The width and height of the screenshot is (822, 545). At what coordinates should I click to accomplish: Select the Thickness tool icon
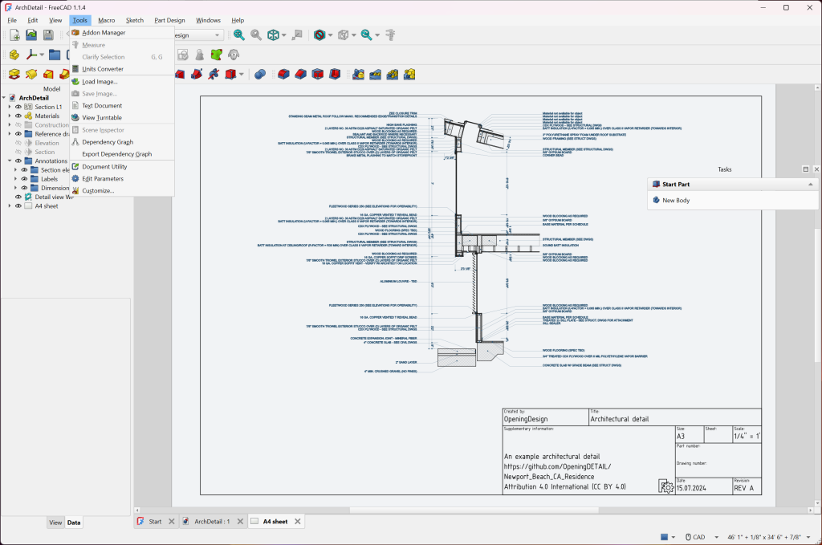tap(335, 75)
